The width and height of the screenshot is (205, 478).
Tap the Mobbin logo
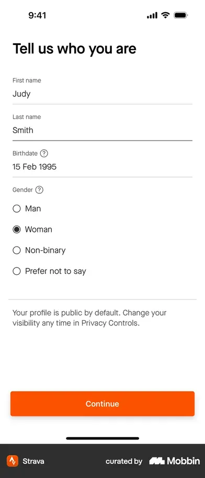(175, 461)
